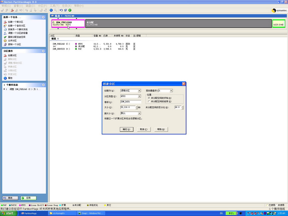The width and height of the screenshot is (288, 216).
Task: Click the Windows Start button
Action: pyautogui.click(x=8, y=213)
